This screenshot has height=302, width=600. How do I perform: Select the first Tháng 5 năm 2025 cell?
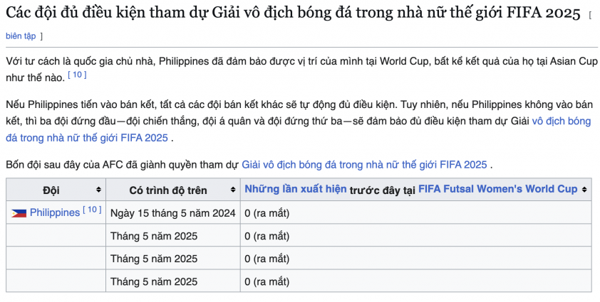pos(173,235)
